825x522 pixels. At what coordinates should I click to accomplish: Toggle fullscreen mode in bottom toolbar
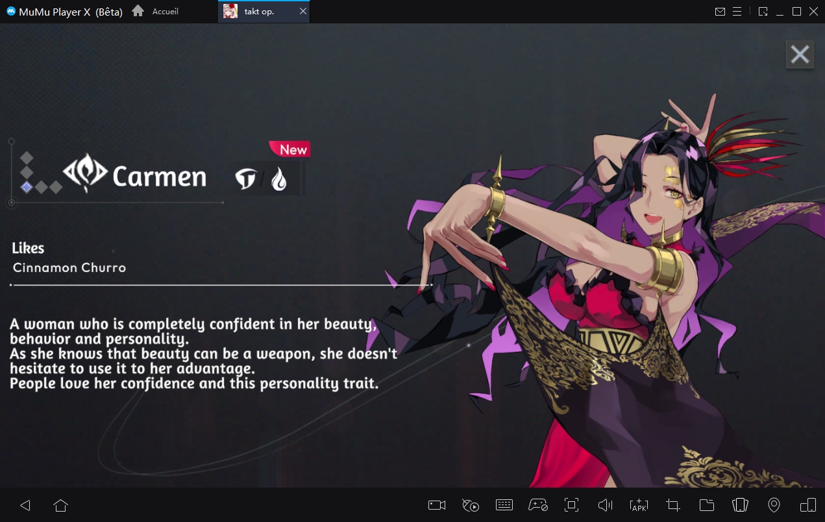571,505
